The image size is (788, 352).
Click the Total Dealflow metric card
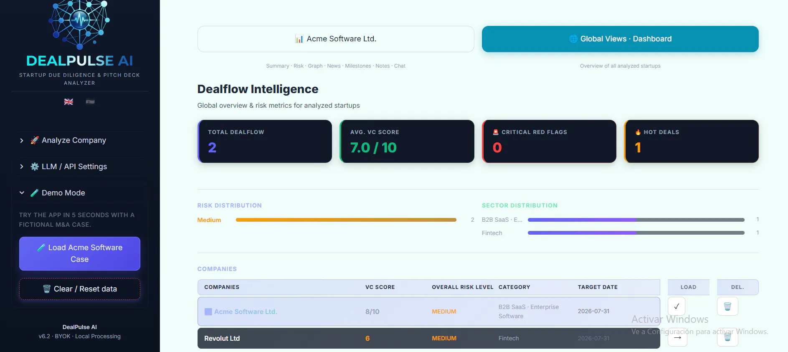(x=265, y=141)
